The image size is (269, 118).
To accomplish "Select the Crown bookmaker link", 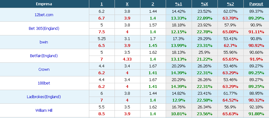I will 44,70.
